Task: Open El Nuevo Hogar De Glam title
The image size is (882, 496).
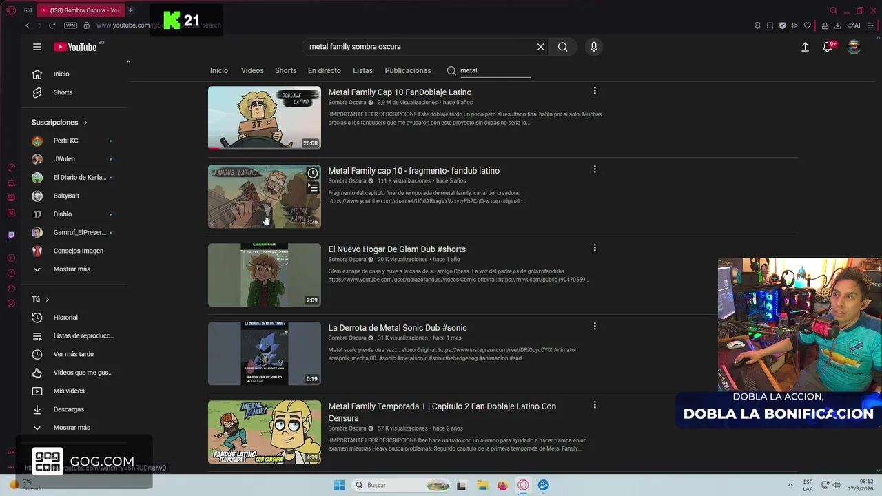Action: [397, 249]
